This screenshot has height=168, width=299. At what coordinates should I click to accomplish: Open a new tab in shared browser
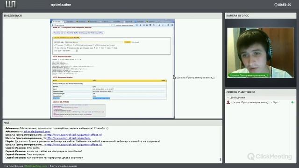coord(159,22)
